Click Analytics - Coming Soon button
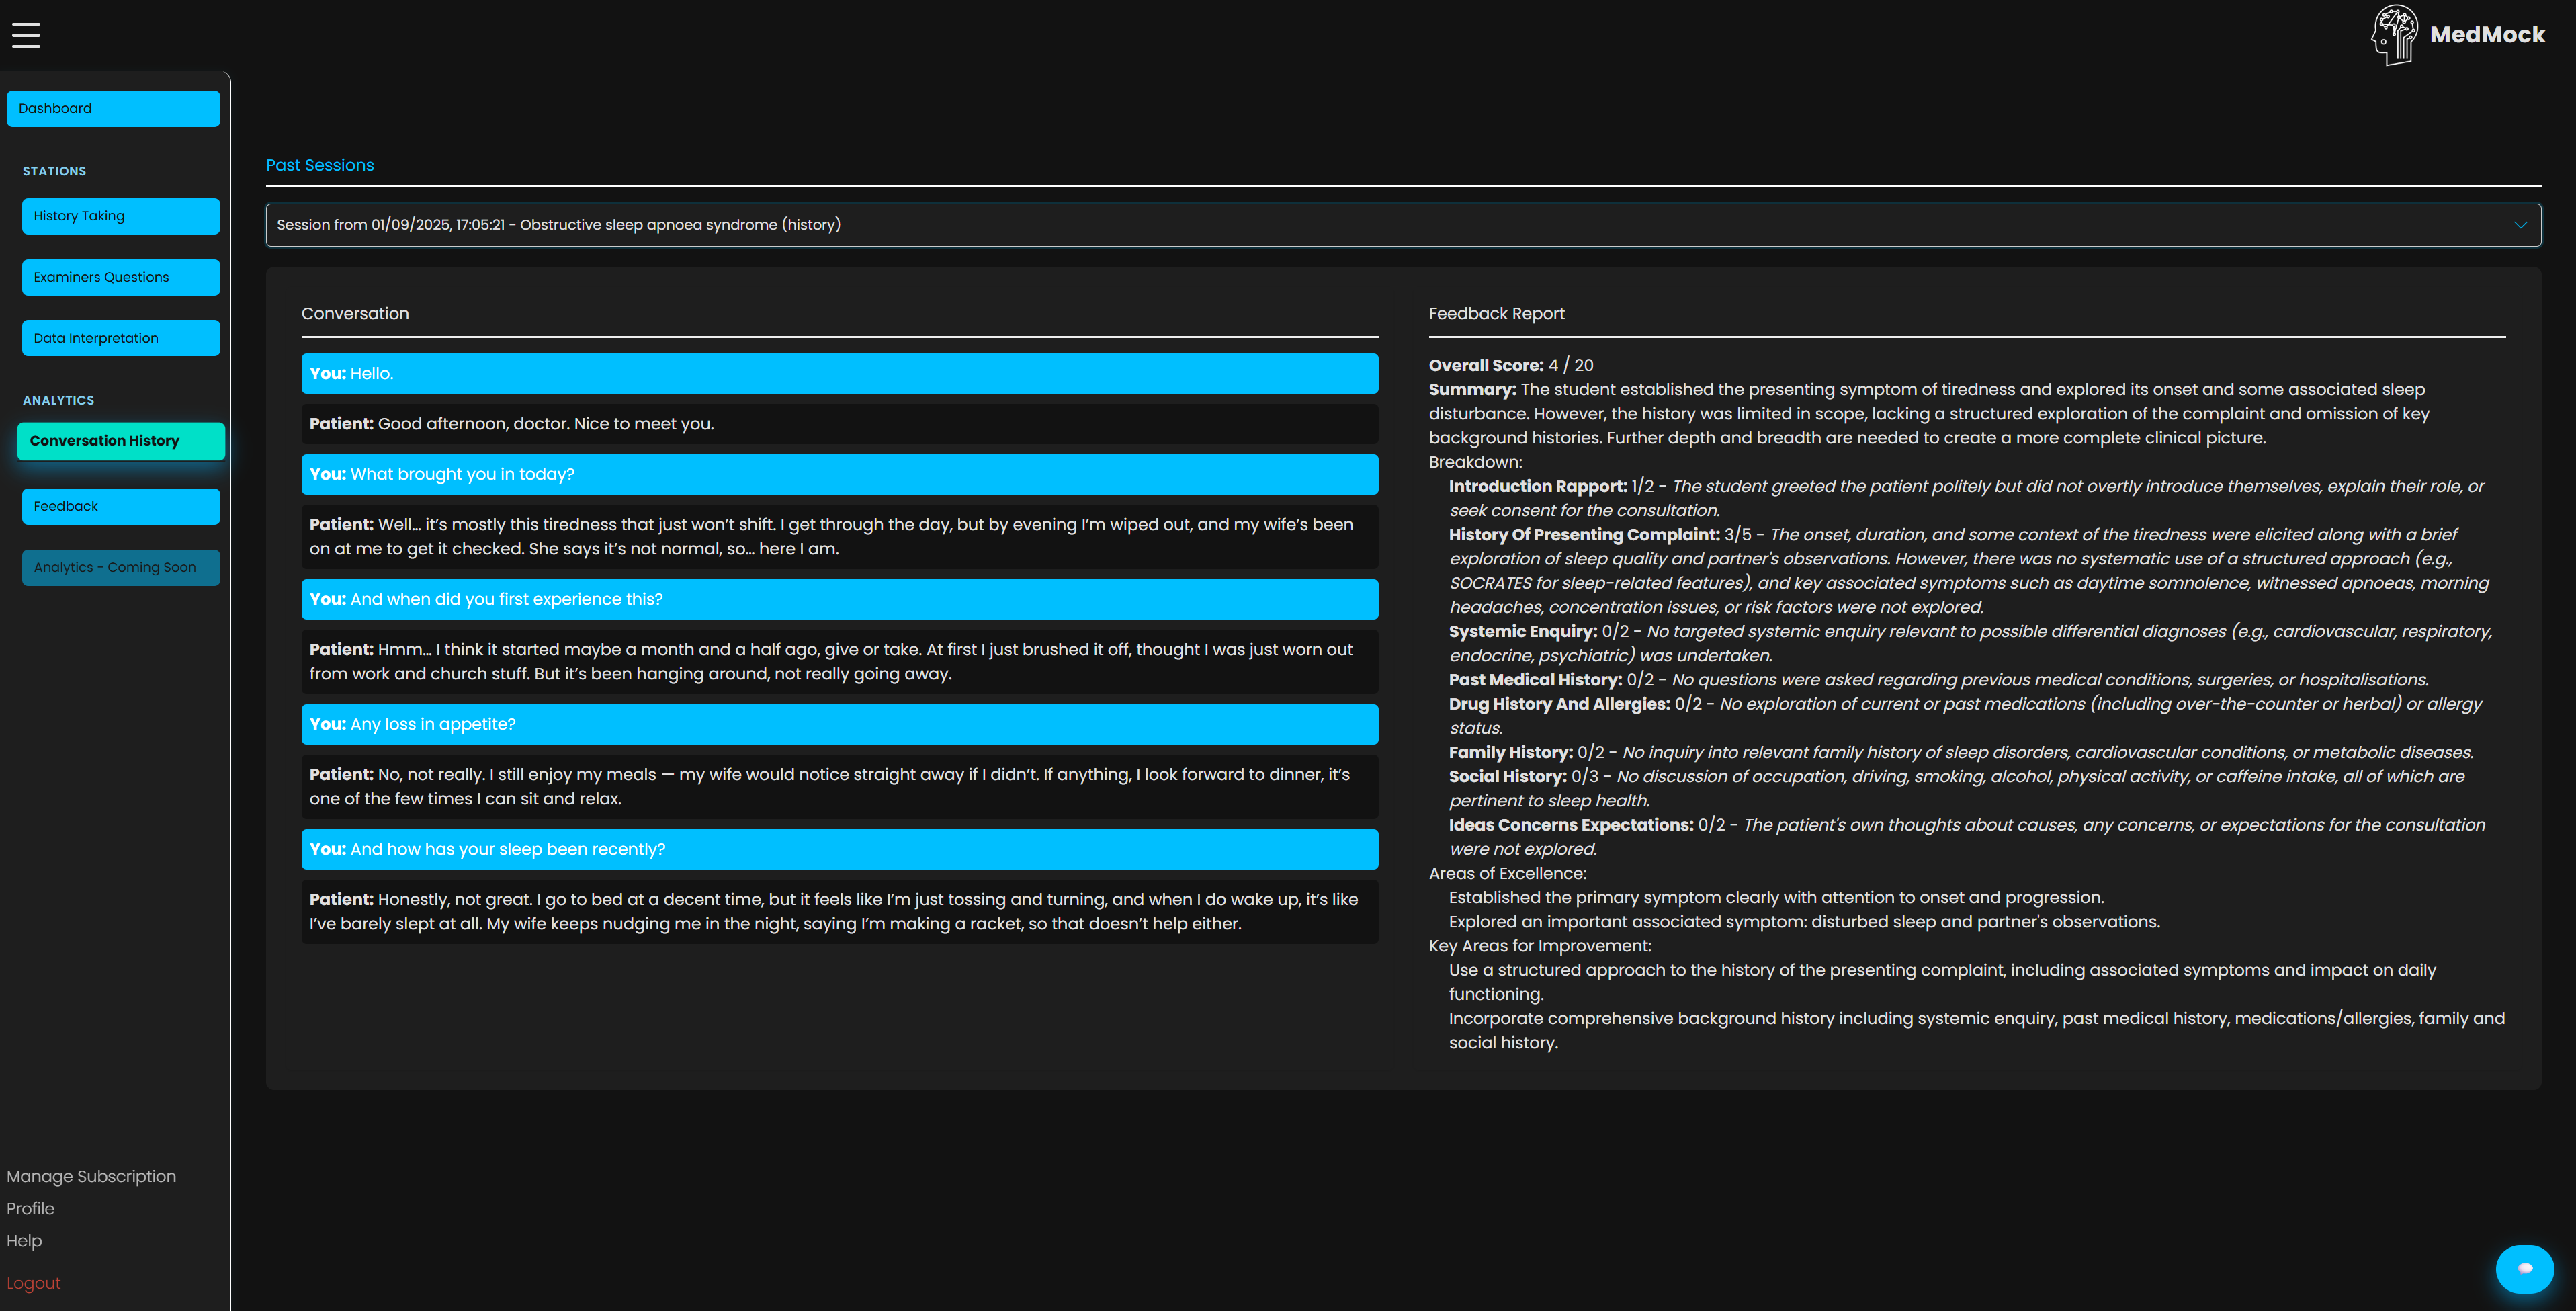 (121, 567)
